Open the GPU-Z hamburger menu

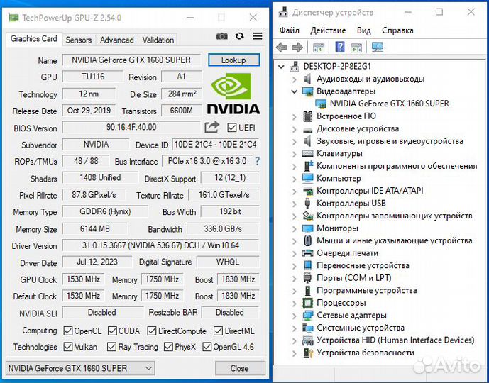click(258, 36)
